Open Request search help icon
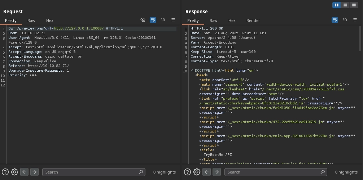The width and height of the screenshot is (363, 180). click(x=5, y=172)
